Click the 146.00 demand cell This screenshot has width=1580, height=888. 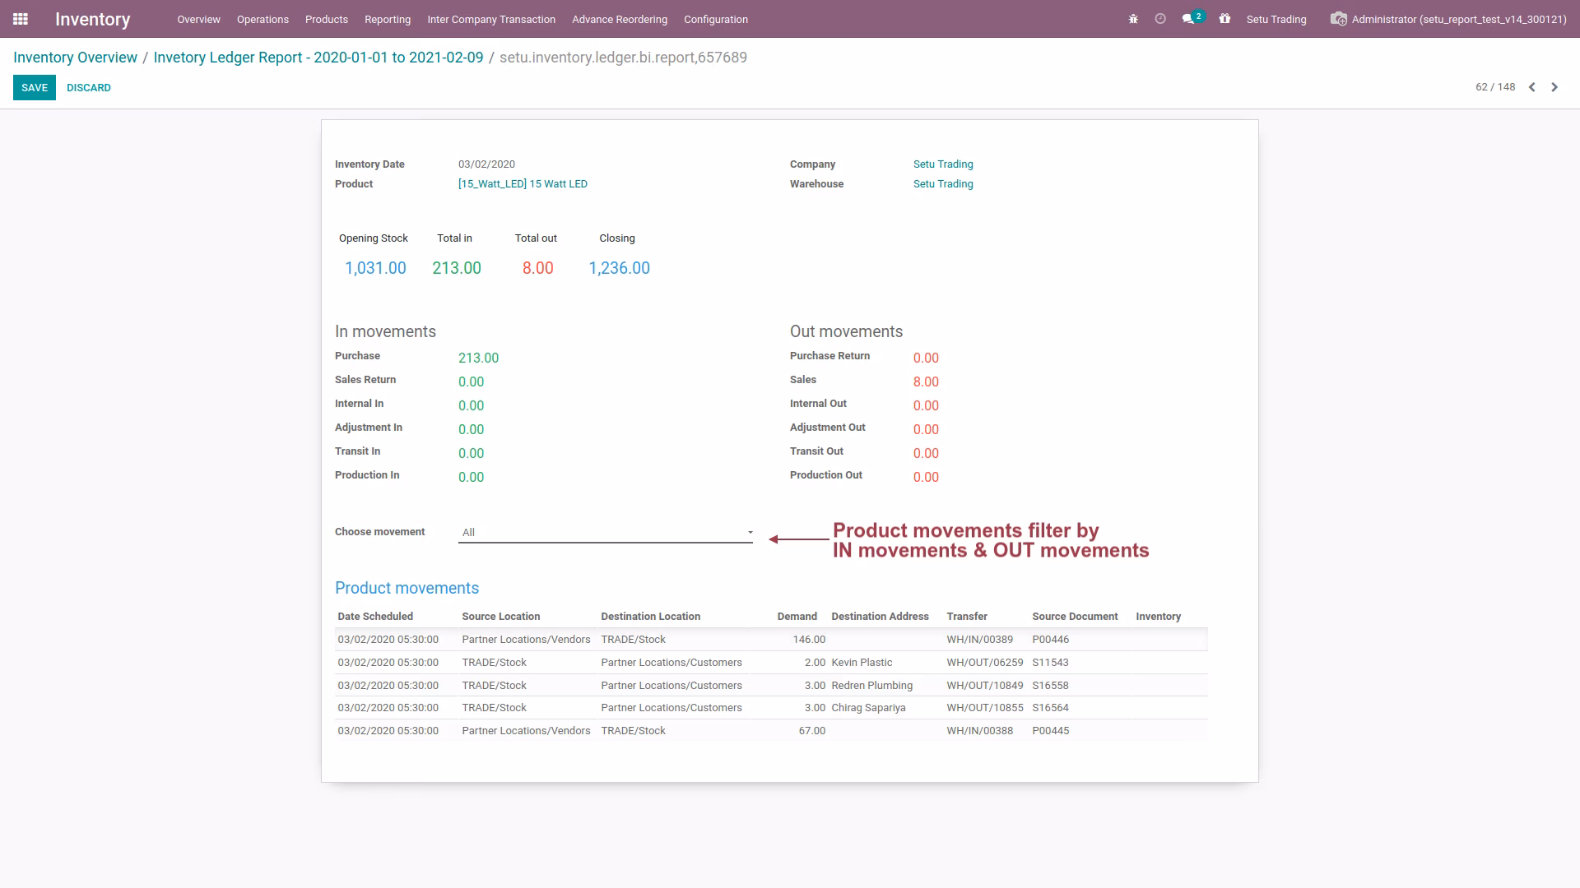(809, 640)
